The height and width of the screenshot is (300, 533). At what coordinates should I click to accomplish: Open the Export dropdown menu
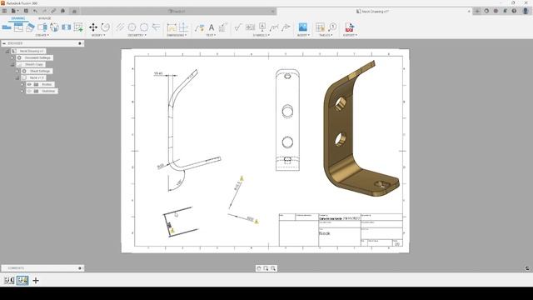tap(350, 35)
